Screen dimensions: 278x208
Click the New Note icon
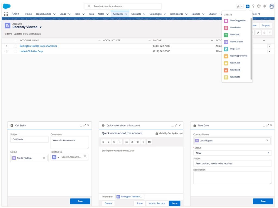(x=226, y=77)
